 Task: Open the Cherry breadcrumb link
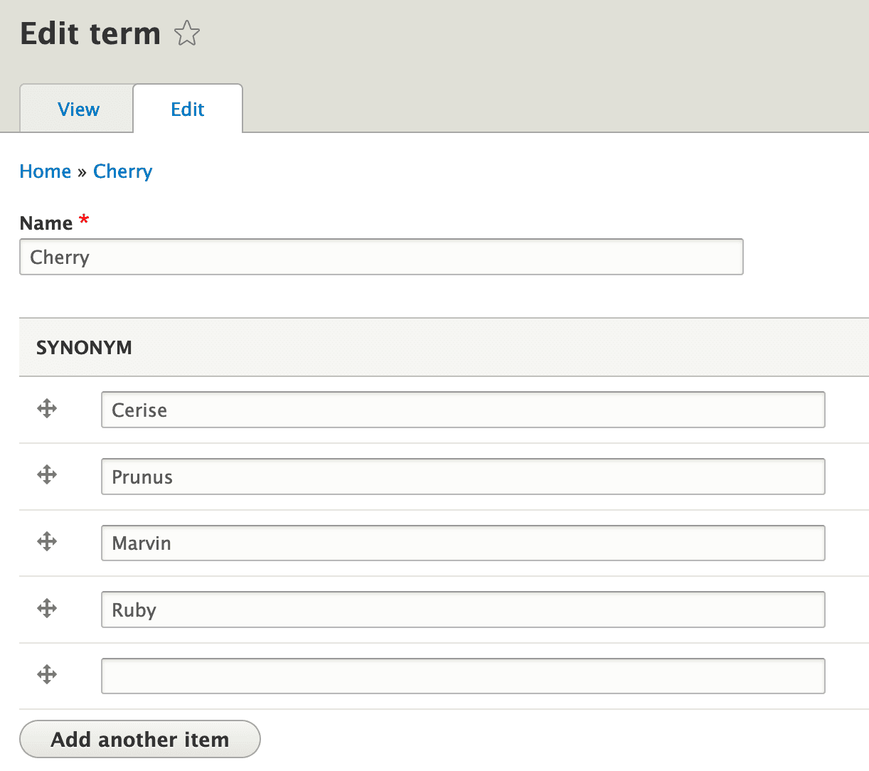coord(122,171)
